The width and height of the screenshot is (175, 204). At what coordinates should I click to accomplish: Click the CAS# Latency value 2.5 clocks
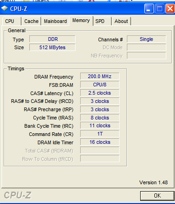click(x=100, y=93)
